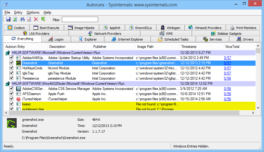Screen dimensions: 264x152
Task: Click the horizontal scrollbar right arrow
Action: [253, 113]
